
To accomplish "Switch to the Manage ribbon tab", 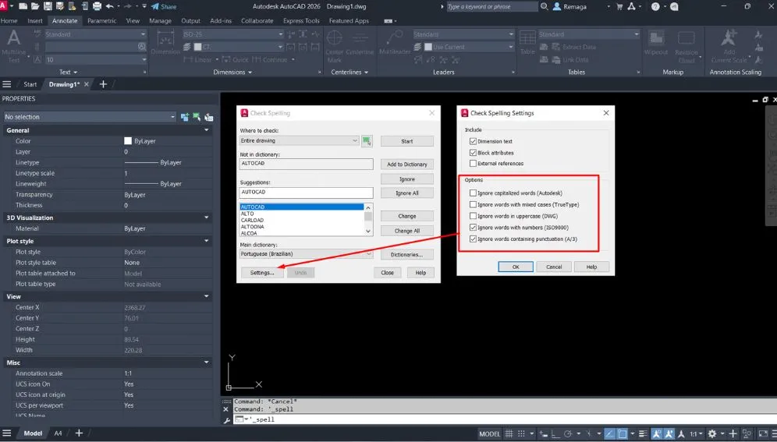I will [x=160, y=21].
